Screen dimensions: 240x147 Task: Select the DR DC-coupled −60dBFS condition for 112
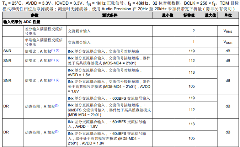(109, 110)
